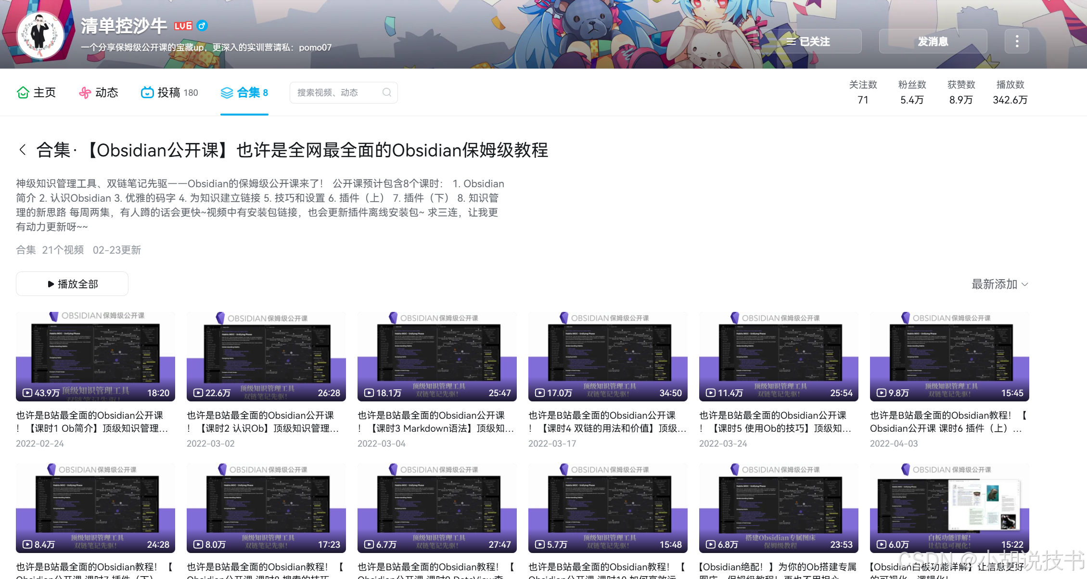
Task: Click the play-count icon next to 17.0万
Action: 540,393
